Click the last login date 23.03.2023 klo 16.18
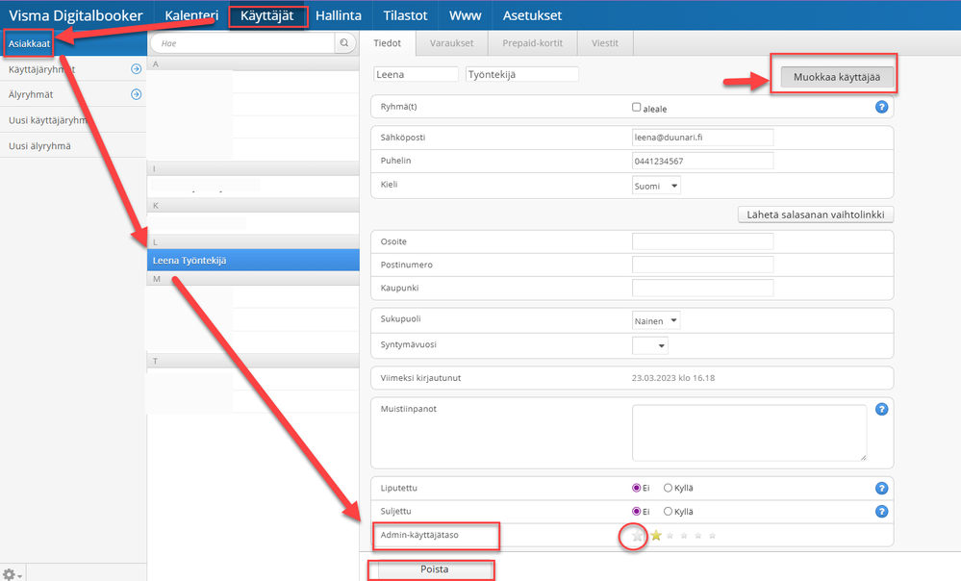Screen dimensions: 961x581 coord(673,378)
